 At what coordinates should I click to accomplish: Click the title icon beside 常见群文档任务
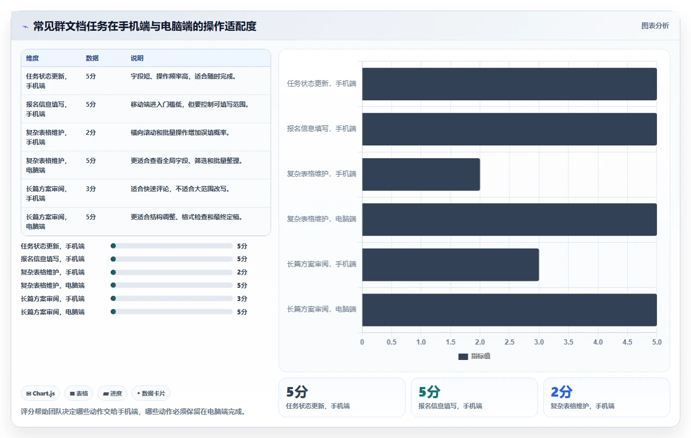[25, 27]
